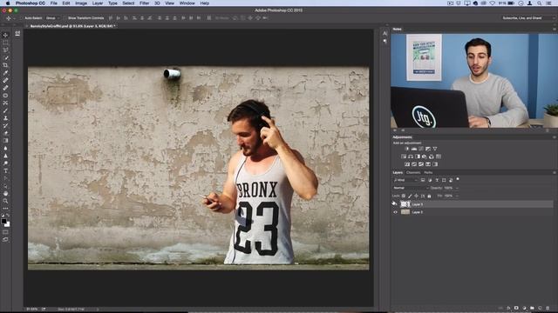
Task: Click the zoom percentage field in status bar
Action: (31, 310)
